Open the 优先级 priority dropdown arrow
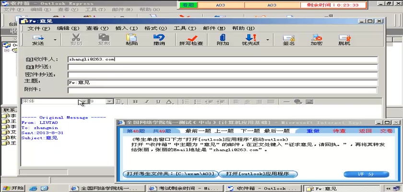Viewport: 403px width, 192px height. click(x=268, y=40)
